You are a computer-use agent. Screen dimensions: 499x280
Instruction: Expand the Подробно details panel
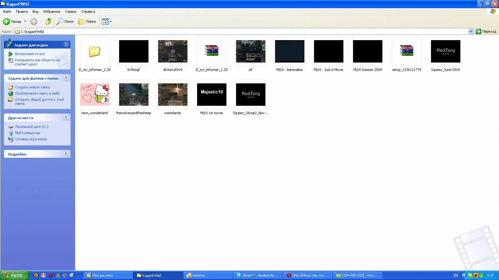point(66,154)
